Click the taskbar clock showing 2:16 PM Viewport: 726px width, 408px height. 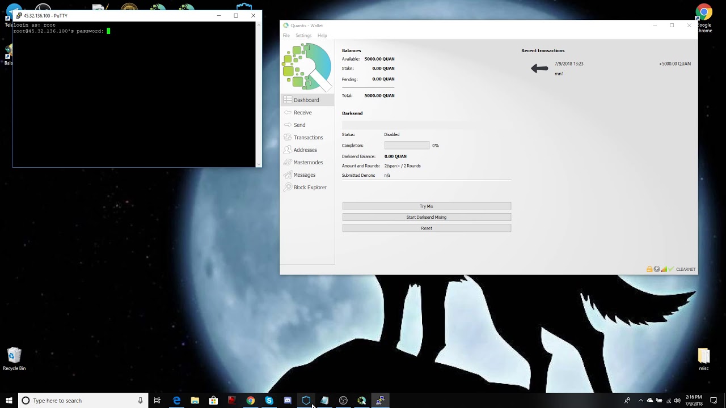694,401
